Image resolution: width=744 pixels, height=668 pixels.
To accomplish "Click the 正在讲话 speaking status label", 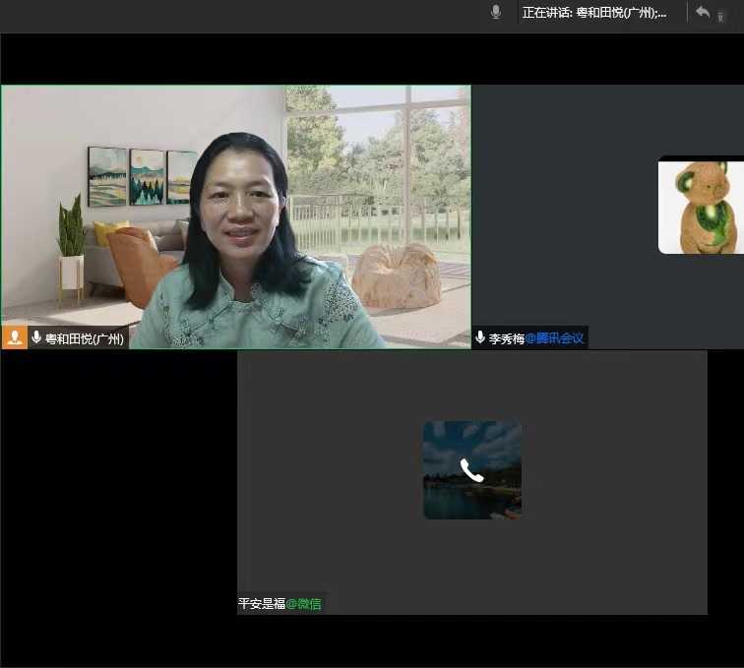I will click(x=546, y=13).
